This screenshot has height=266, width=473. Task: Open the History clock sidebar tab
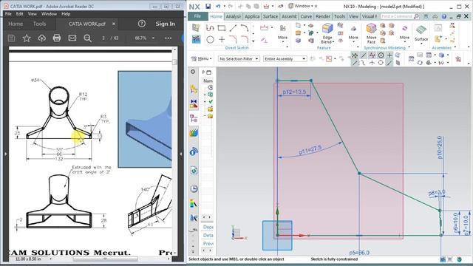[x=194, y=189]
